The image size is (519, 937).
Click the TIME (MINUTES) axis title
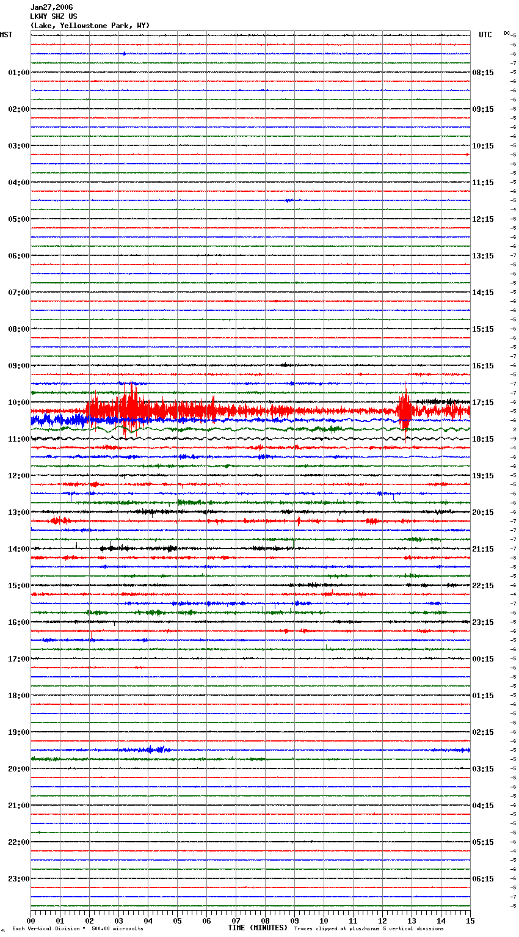[257, 928]
